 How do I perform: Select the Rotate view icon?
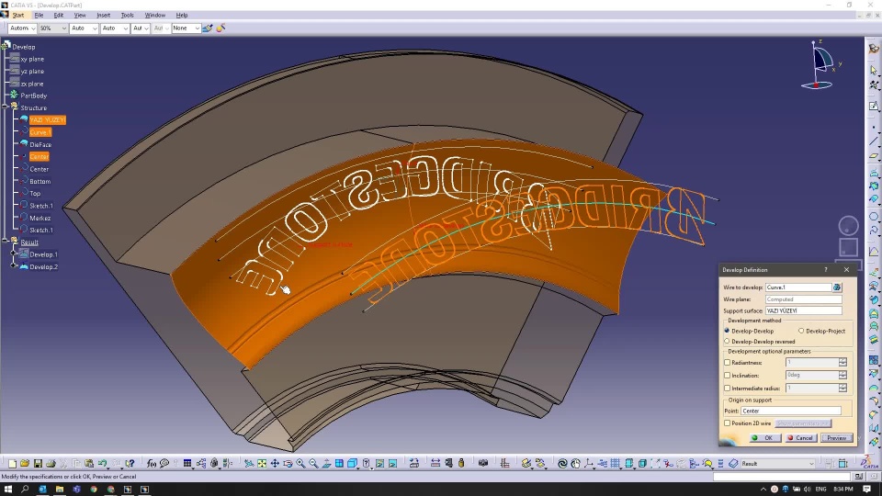point(288,463)
